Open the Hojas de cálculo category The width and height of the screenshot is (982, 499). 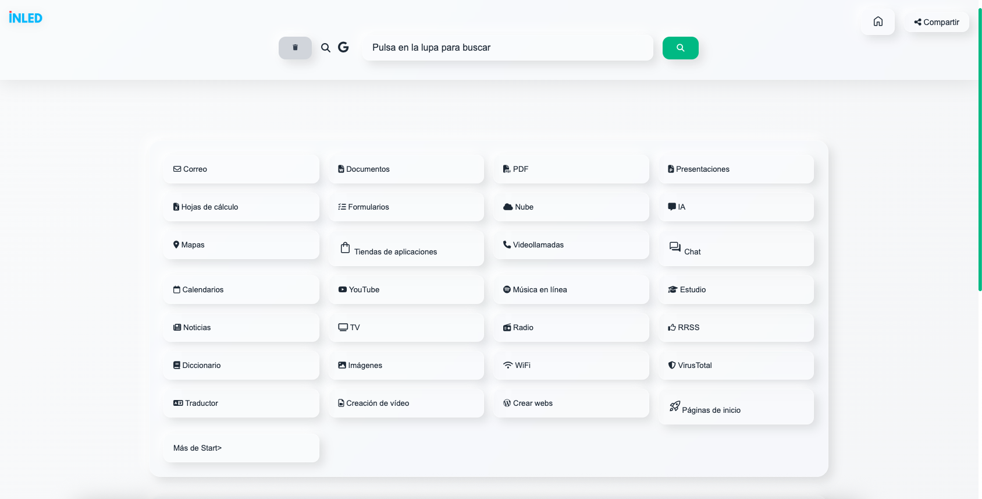(241, 207)
